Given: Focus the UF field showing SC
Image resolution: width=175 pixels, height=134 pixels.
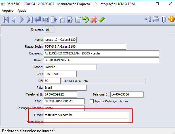Looking at the screenshot, I should pyautogui.click(x=52, y=81).
